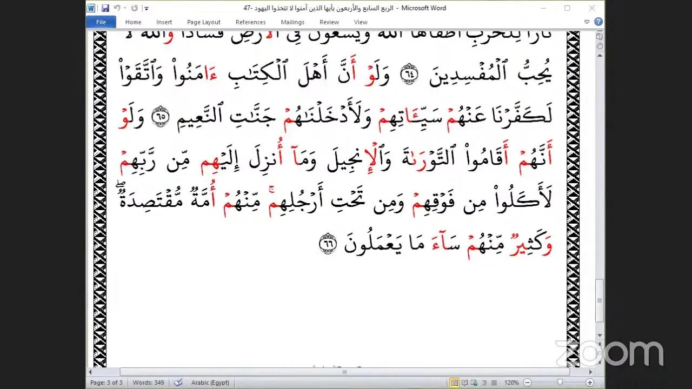Click the red word وَكَثِيرٌ in the last line
Image resolution: width=692 pixels, height=389 pixels.
[x=531, y=244]
